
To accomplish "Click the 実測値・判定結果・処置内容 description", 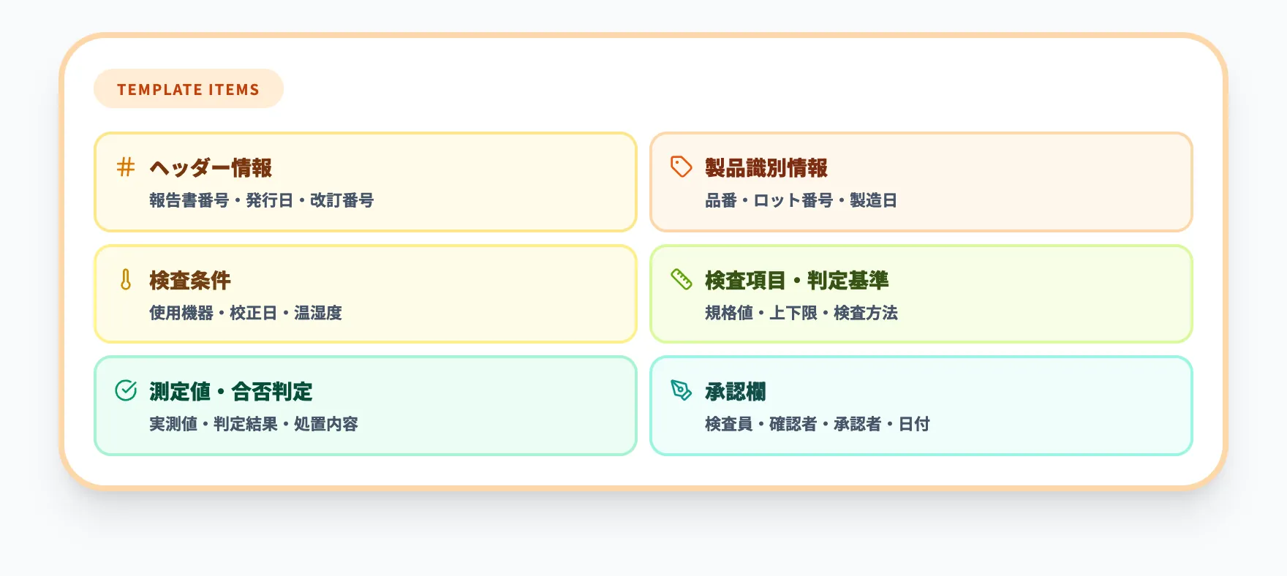I will (254, 424).
